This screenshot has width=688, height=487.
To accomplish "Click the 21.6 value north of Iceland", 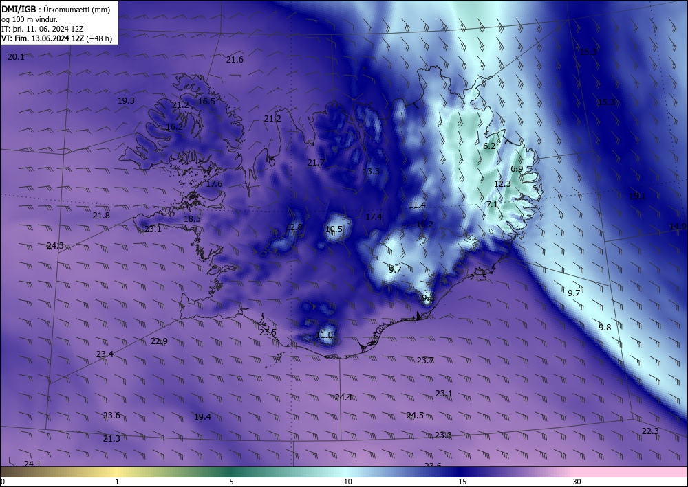I will tap(235, 60).
